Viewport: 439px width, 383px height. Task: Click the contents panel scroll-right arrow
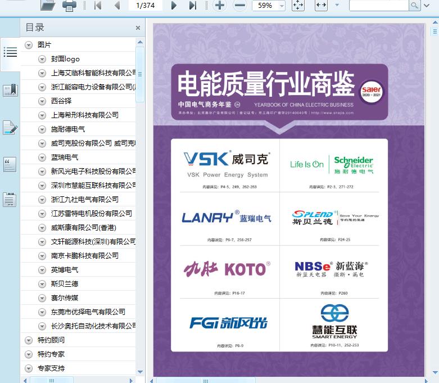pos(131,381)
